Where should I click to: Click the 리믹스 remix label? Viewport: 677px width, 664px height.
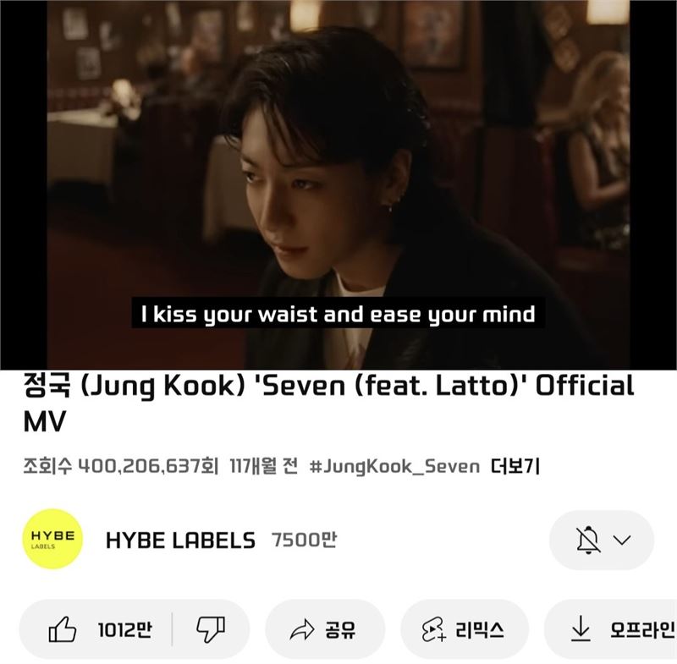pyautogui.click(x=480, y=630)
